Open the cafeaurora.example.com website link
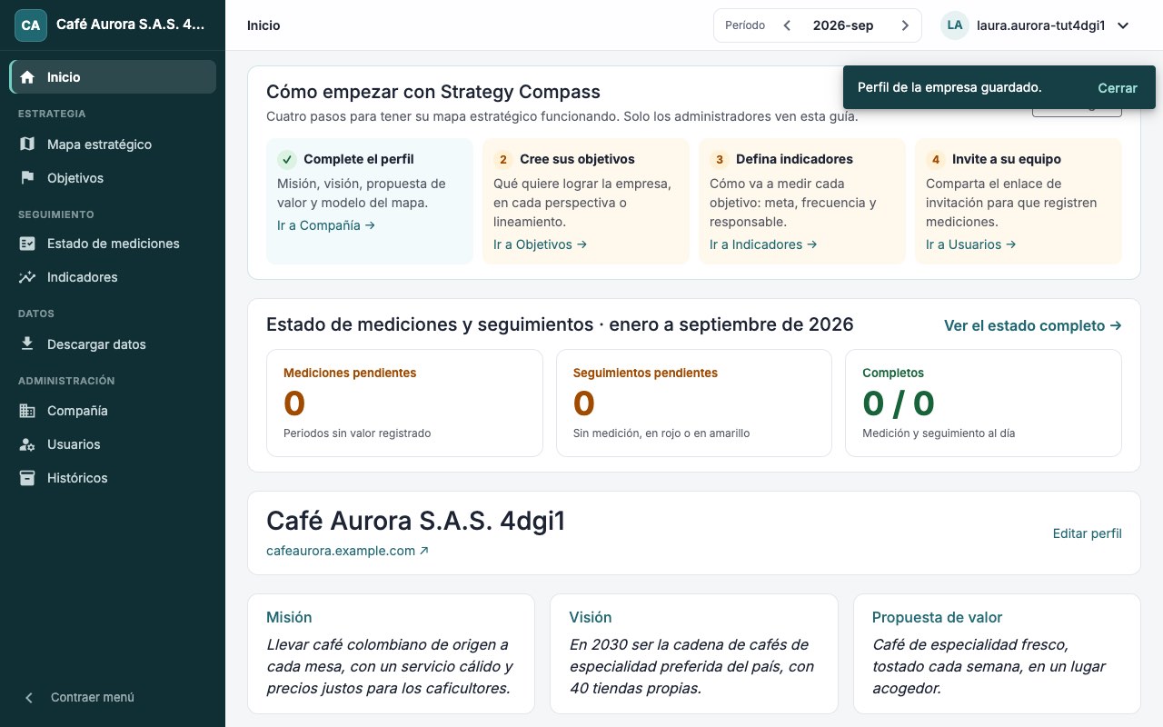This screenshot has width=1163, height=727. coord(348,551)
